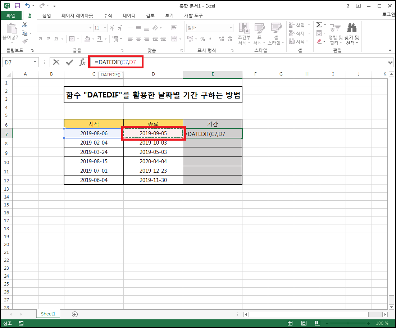Image resolution: width=396 pixels, height=328 pixels.
Task: Switch to the 데이터 tab
Action: 129,15
